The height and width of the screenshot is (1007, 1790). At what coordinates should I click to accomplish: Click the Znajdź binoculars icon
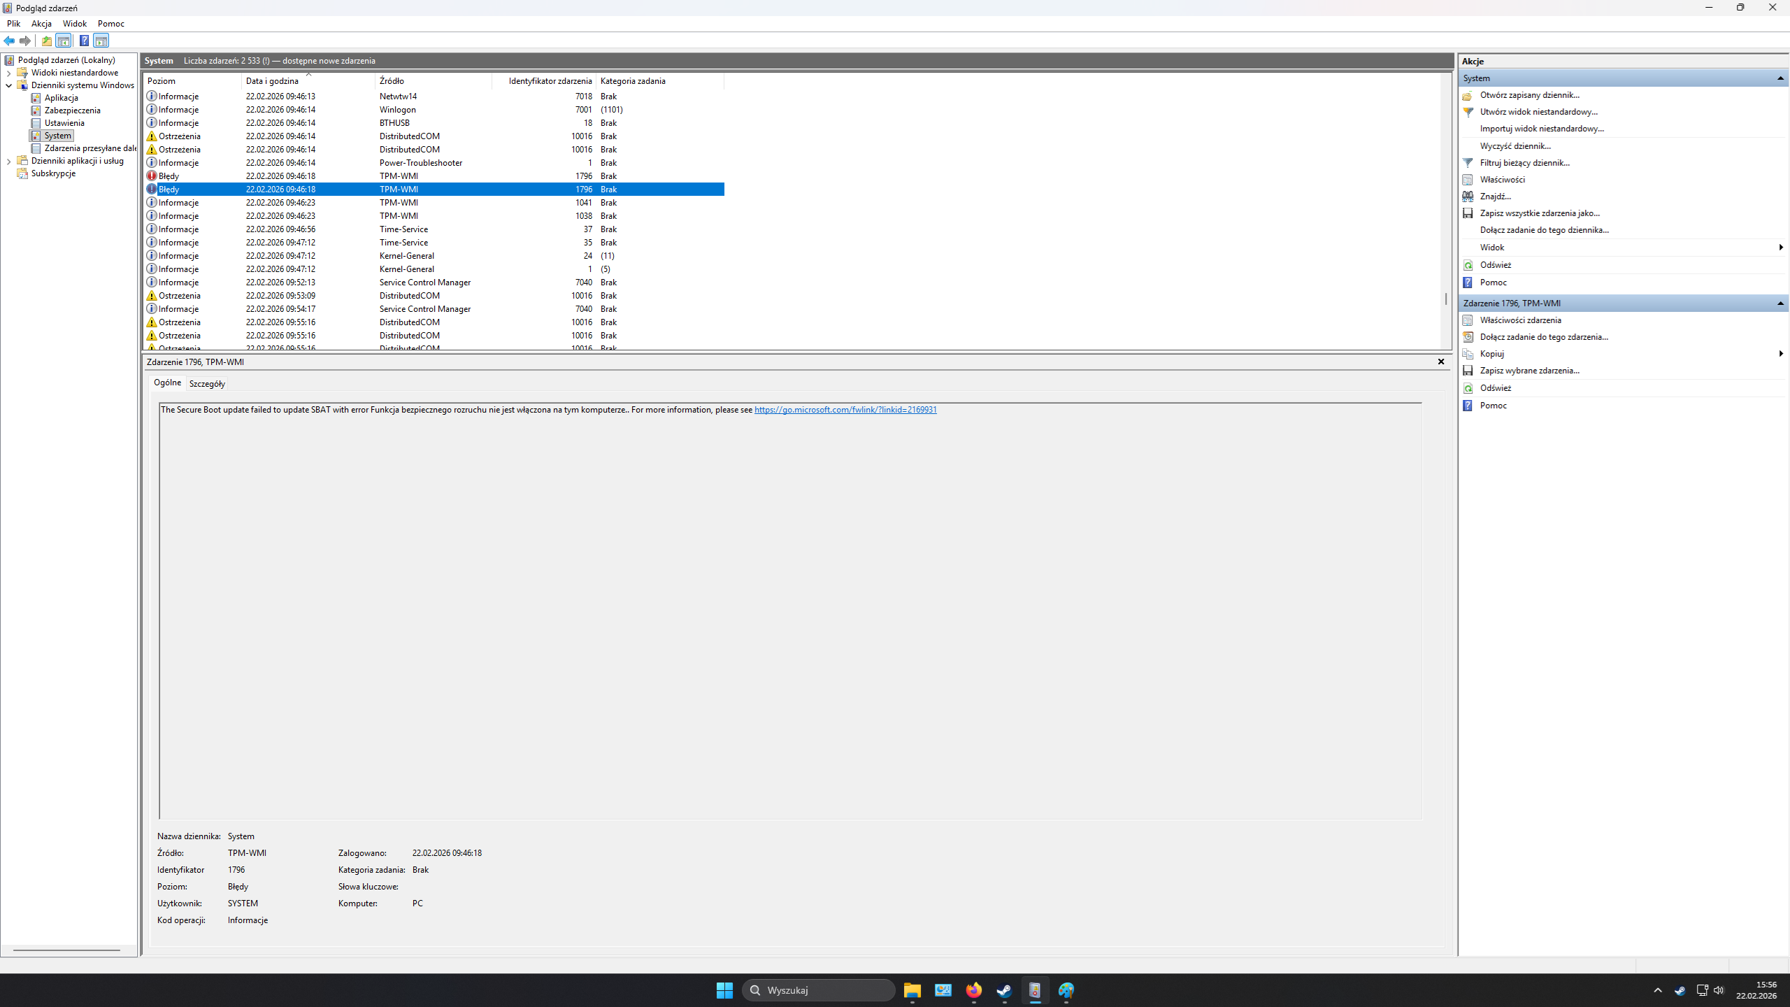[x=1468, y=197]
